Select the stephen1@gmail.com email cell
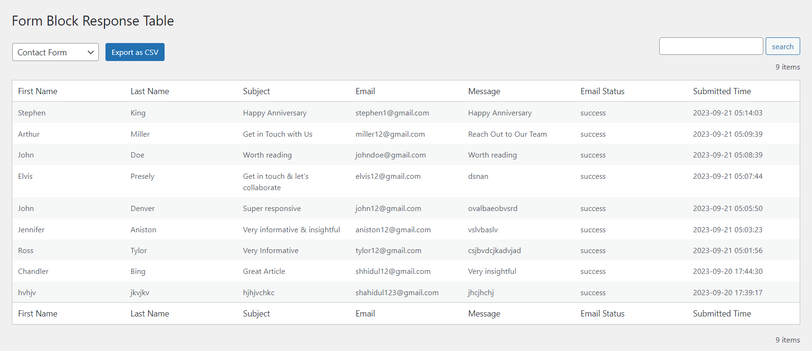This screenshot has height=351, width=812. click(x=392, y=113)
